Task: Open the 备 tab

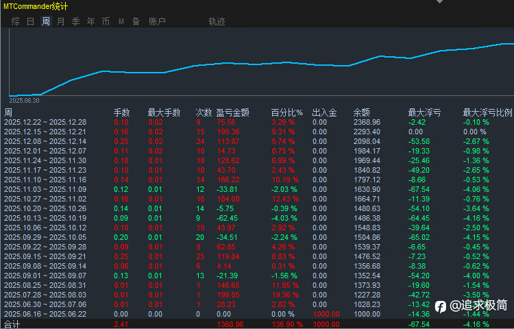Action: [x=136, y=21]
